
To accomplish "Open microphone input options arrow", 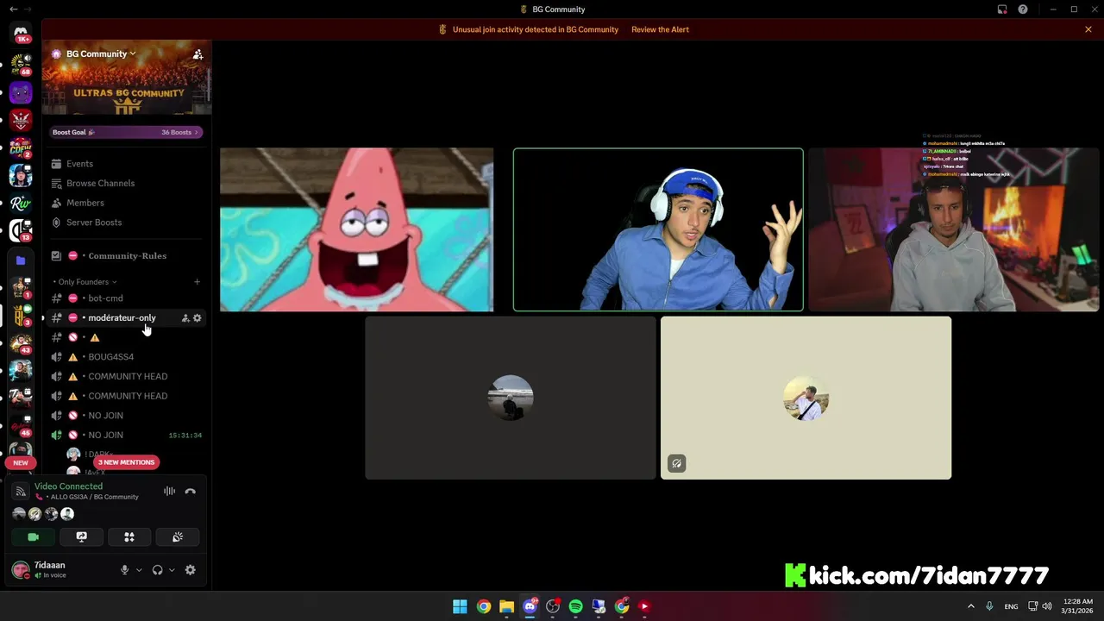I will (x=139, y=570).
